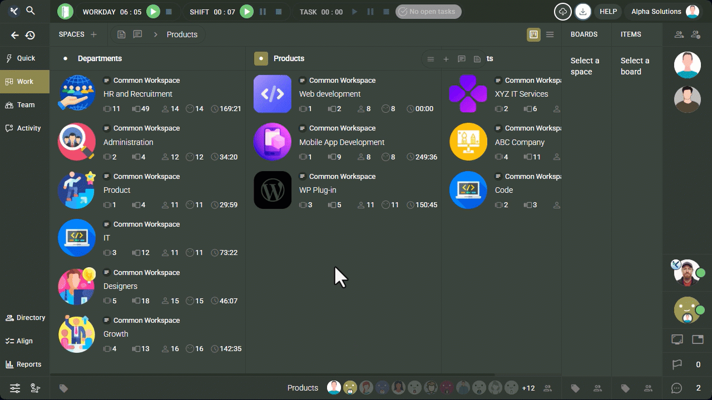This screenshot has width=712, height=400.
Task: Open the Products breadcrumb link
Action: pos(182,34)
